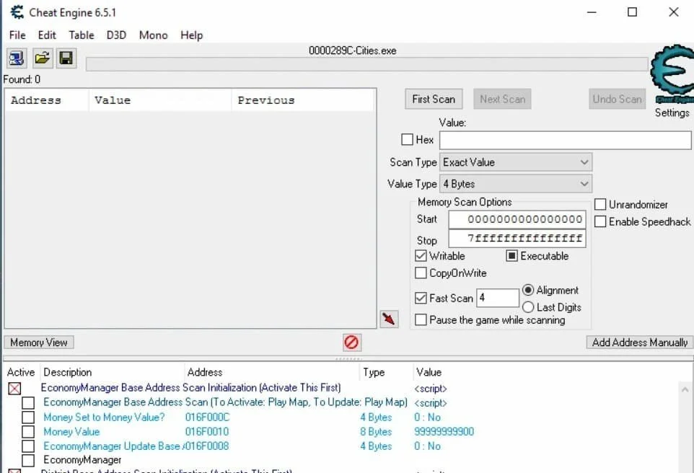Click the open cheat table folder icon

(x=43, y=58)
